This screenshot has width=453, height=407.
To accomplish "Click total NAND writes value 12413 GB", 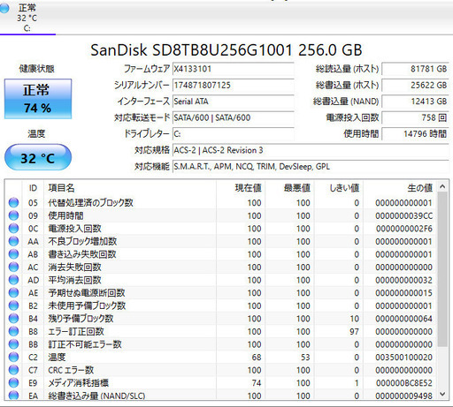I will [415, 102].
